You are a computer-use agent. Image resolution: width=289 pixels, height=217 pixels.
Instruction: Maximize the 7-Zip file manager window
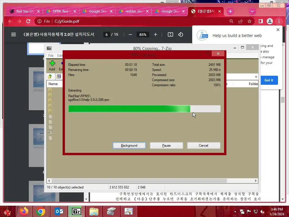(242, 47)
